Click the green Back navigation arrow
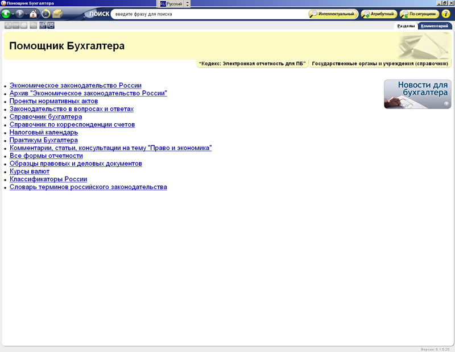Viewport: 455px width, 352px height. click(x=6, y=14)
